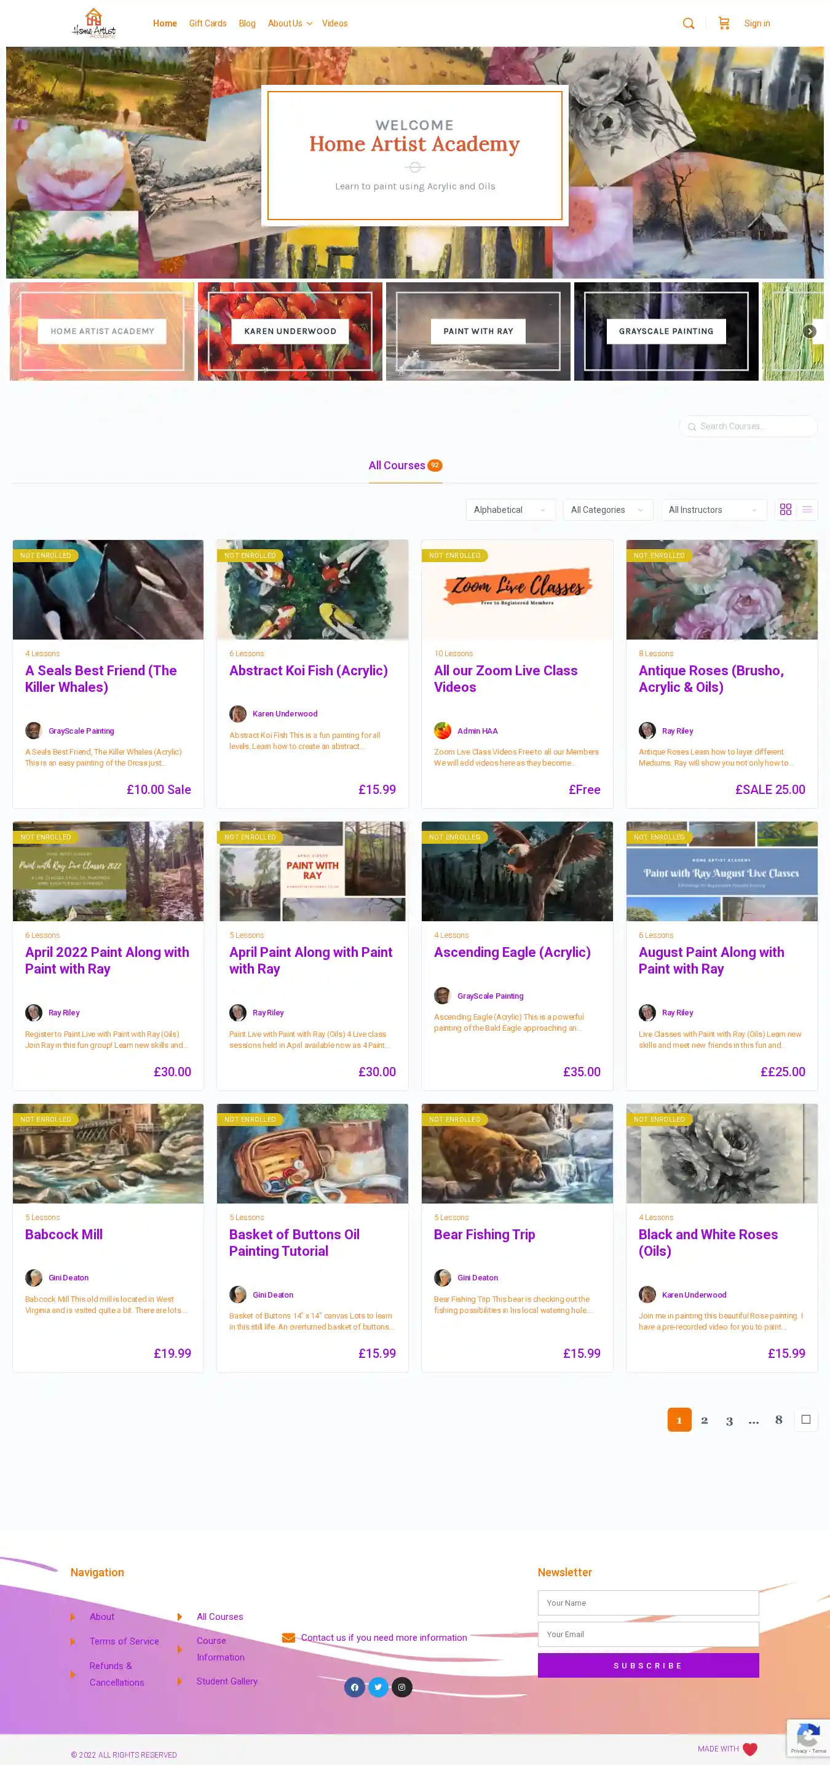The width and height of the screenshot is (830, 1765).
Task: Open the All Categories dropdown
Action: pyautogui.click(x=607, y=510)
